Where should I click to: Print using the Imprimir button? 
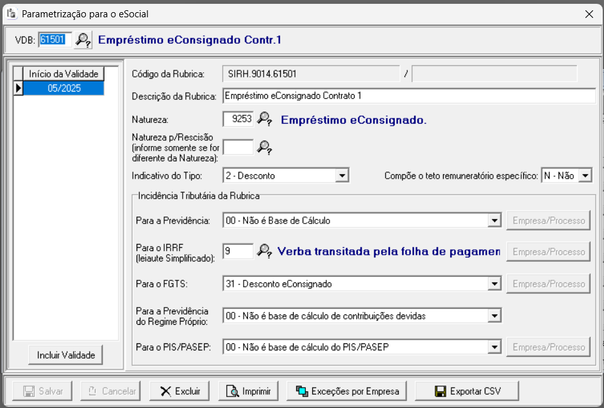[247, 391]
